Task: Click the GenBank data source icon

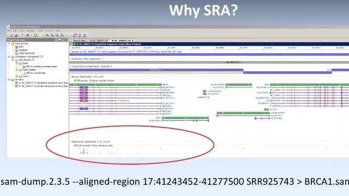Action: 16,50
